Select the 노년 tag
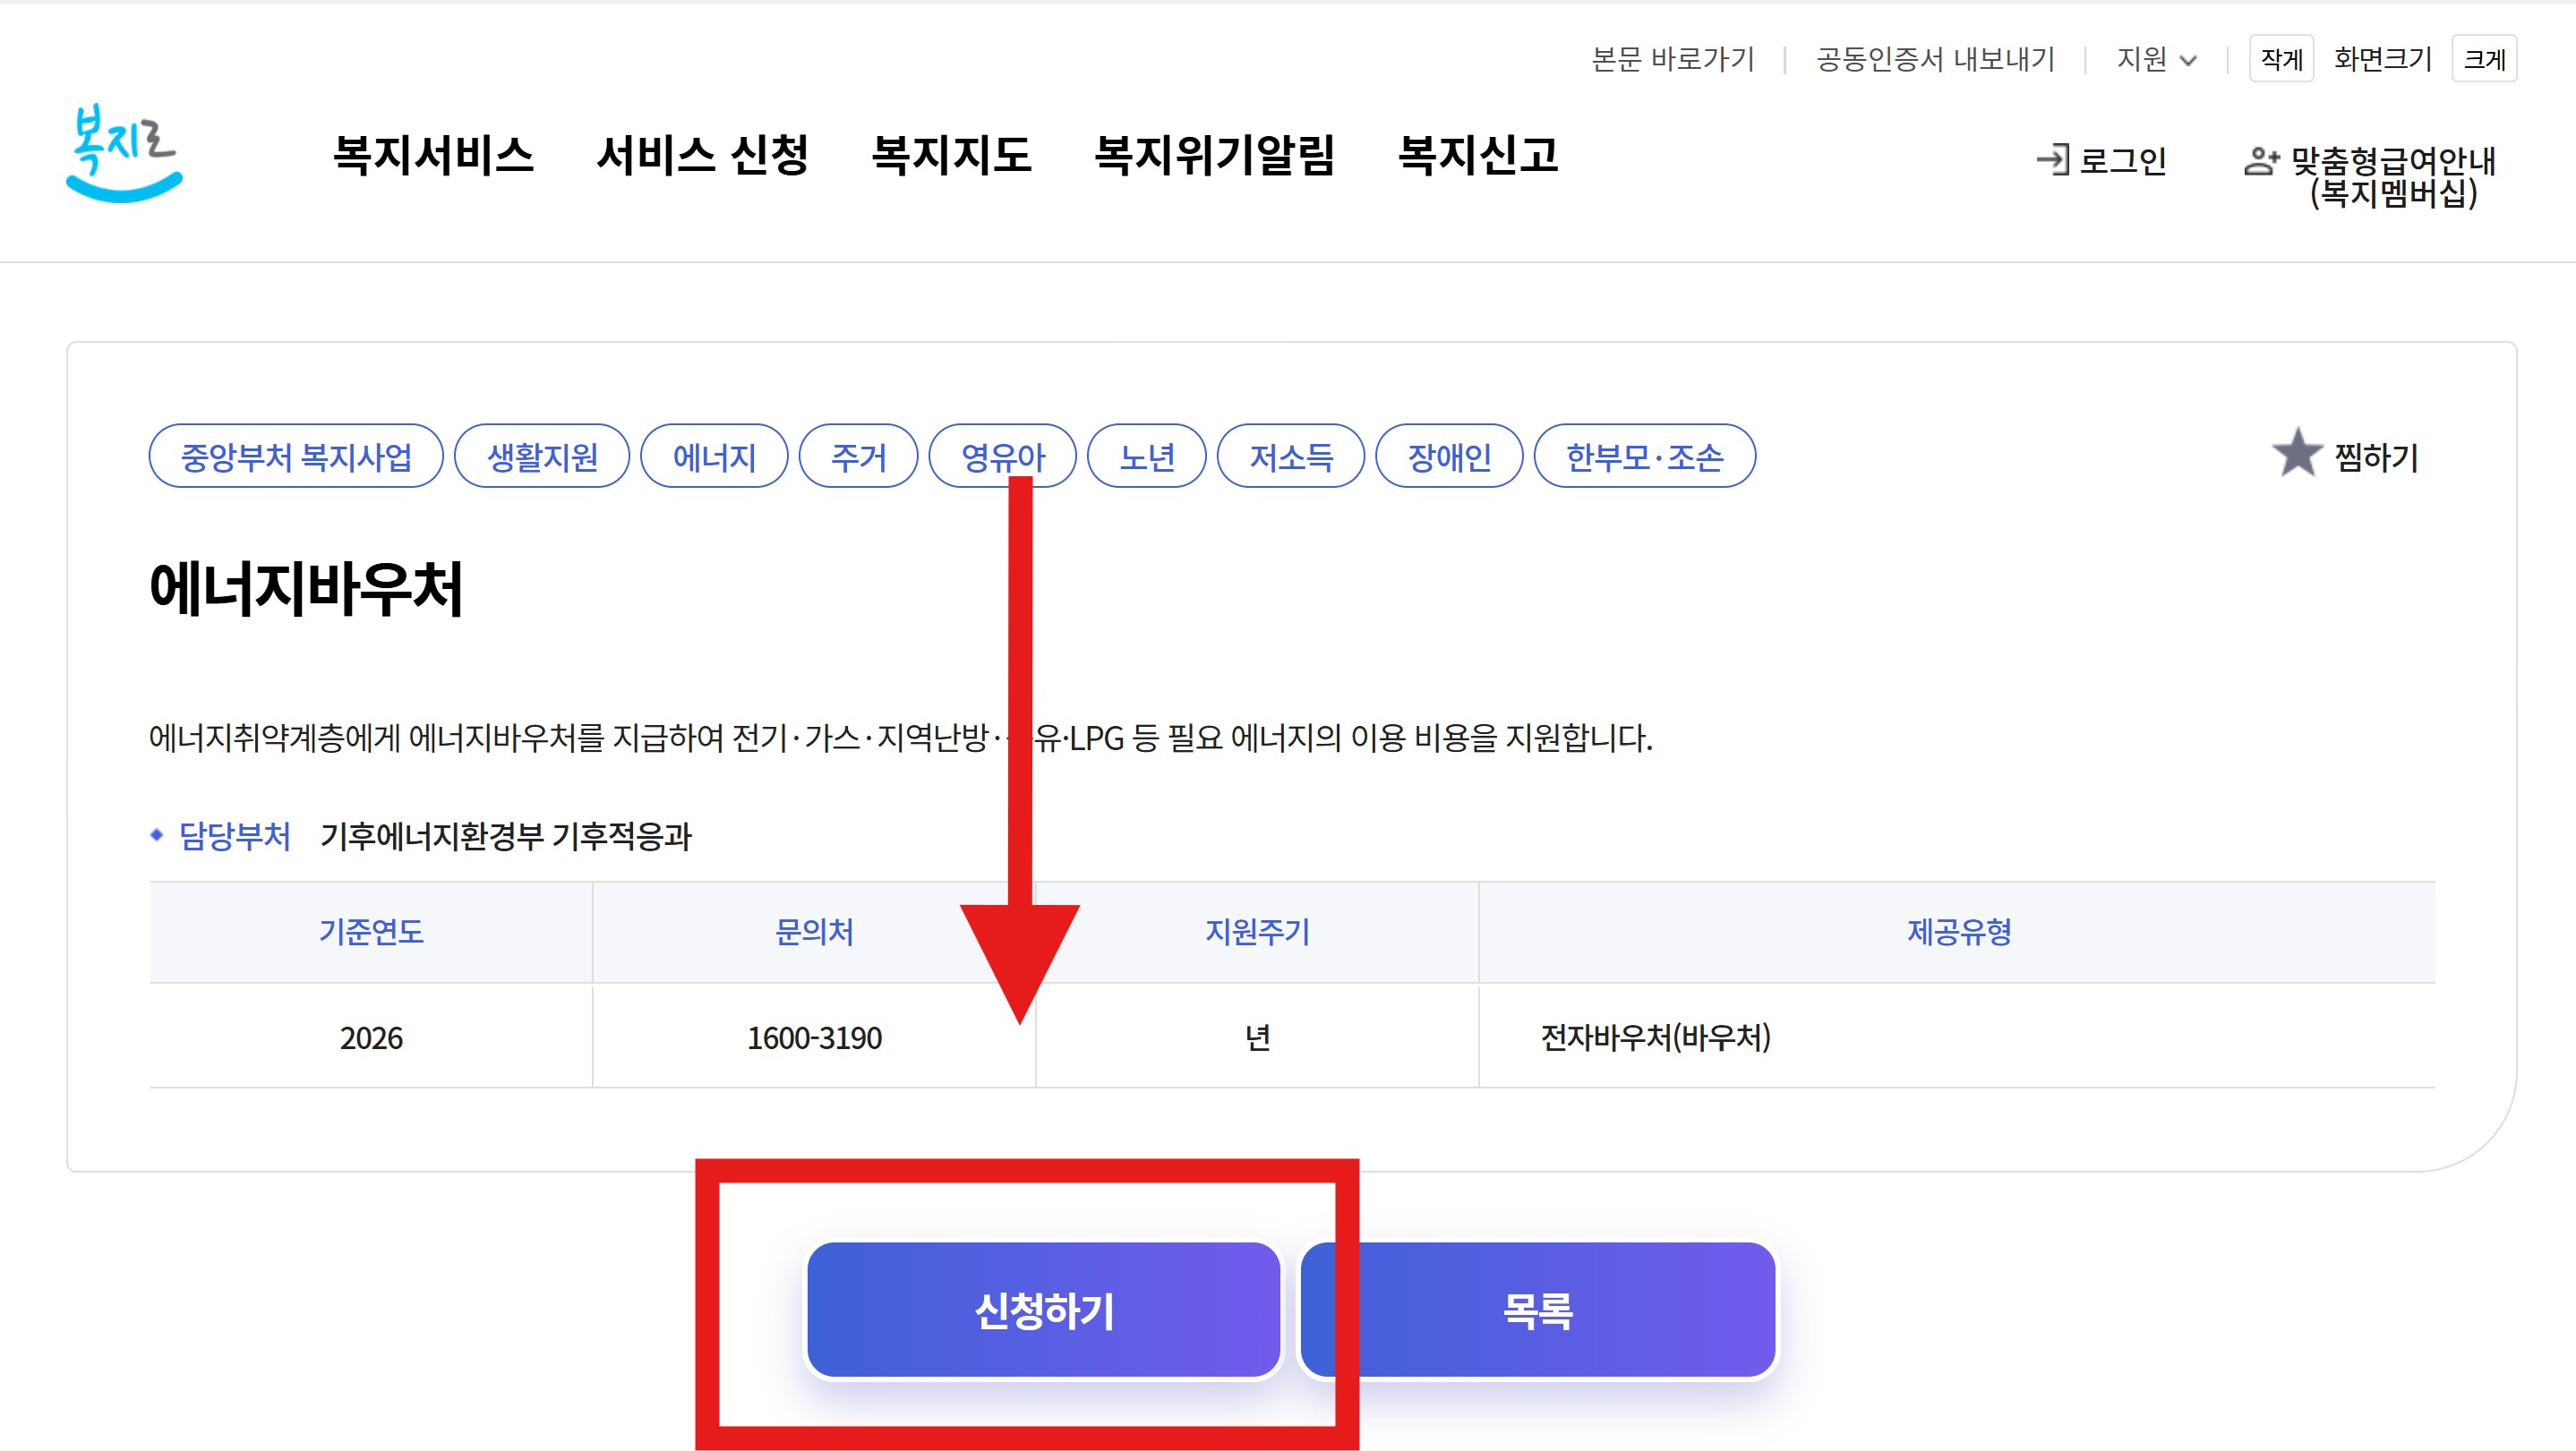Screen dimensions: 2576x1451 coord(1146,456)
